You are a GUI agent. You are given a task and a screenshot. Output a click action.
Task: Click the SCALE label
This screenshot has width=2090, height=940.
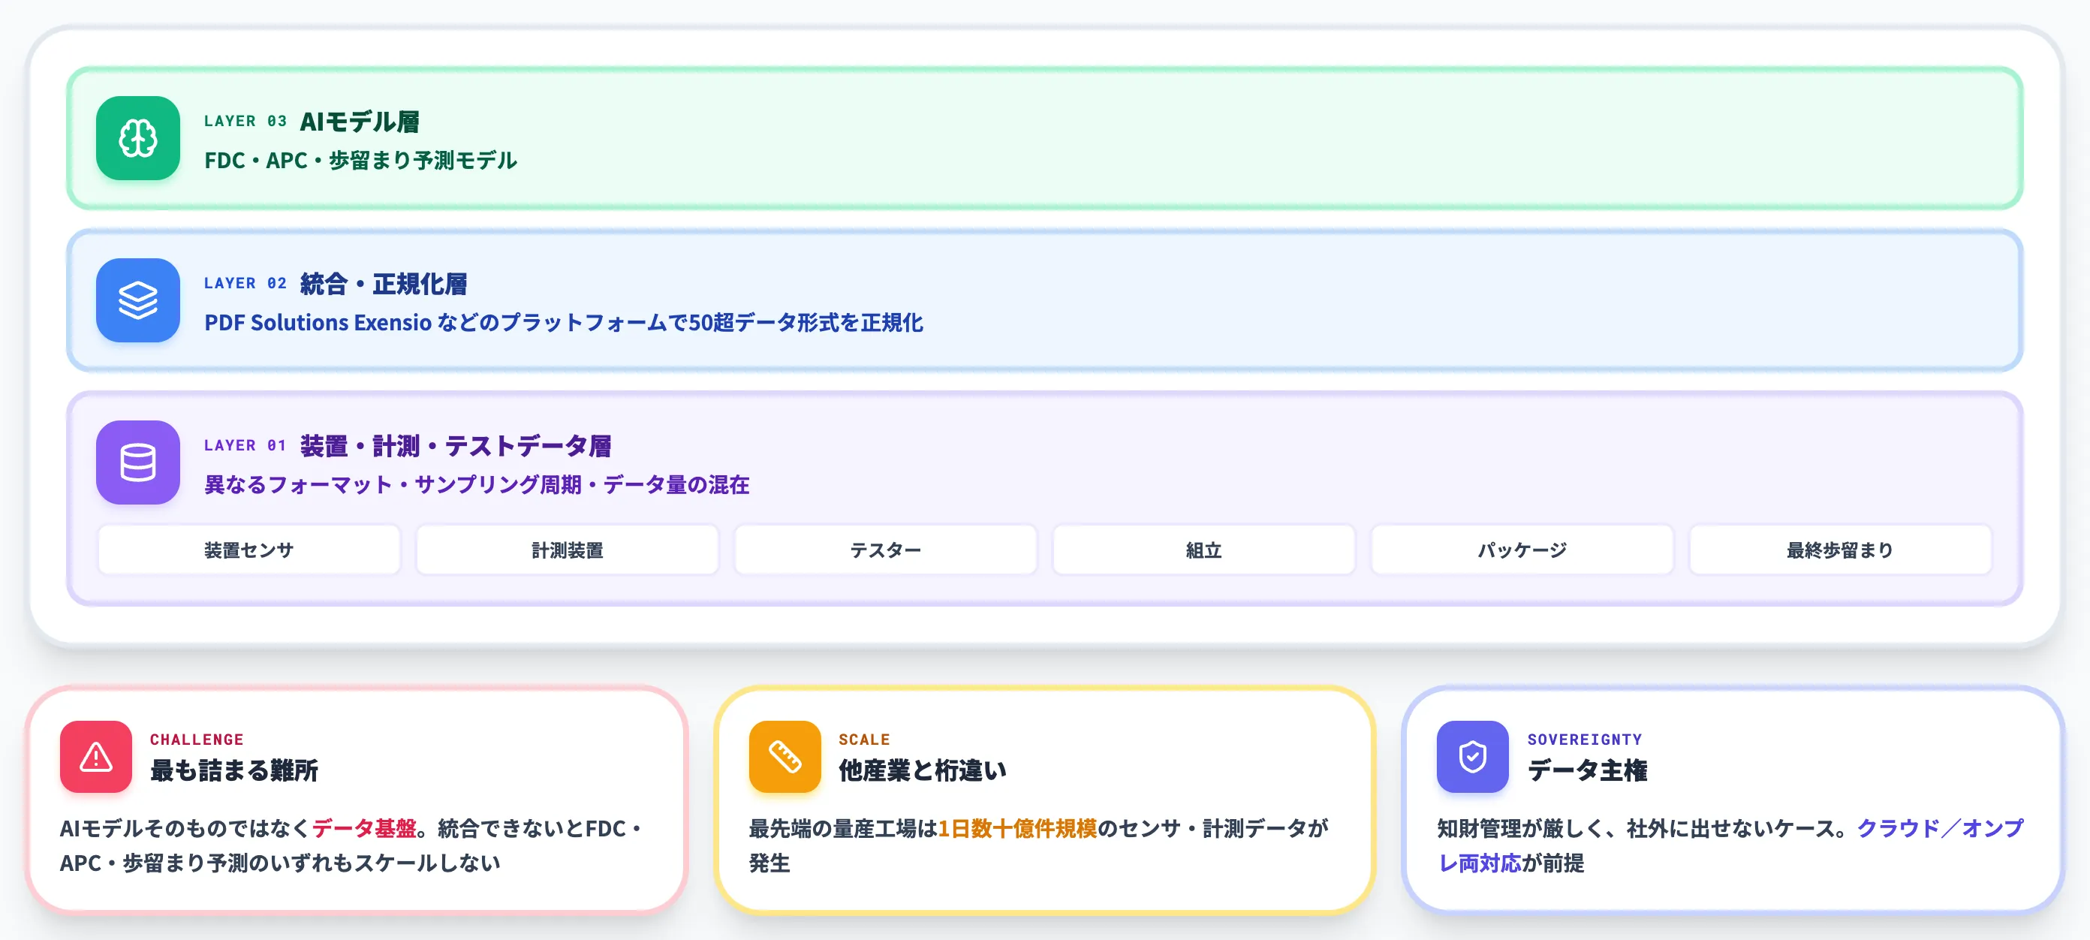pyautogui.click(x=864, y=740)
